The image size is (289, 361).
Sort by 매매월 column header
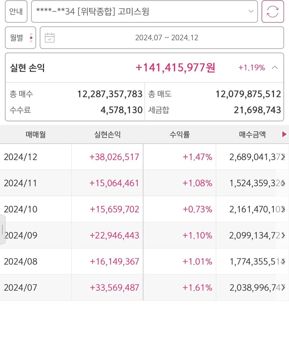click(36, 134)
